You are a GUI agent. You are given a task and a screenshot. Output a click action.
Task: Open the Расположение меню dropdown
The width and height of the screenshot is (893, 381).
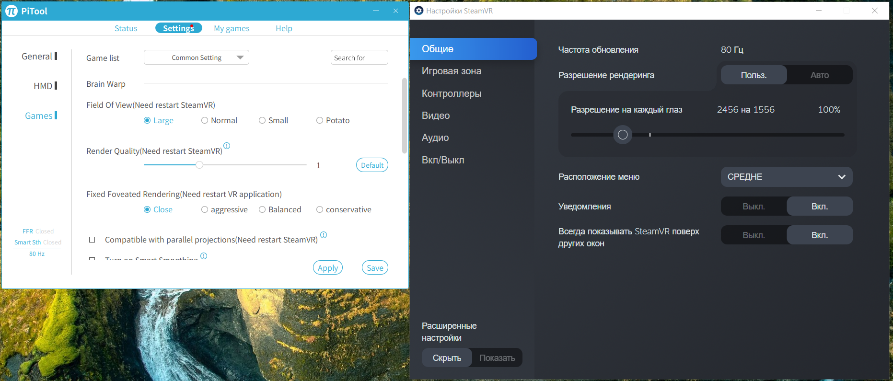point(787,177)
